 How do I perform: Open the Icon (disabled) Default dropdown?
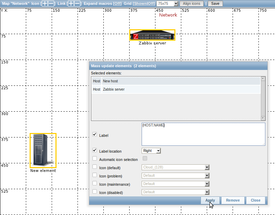coord(175,192)
